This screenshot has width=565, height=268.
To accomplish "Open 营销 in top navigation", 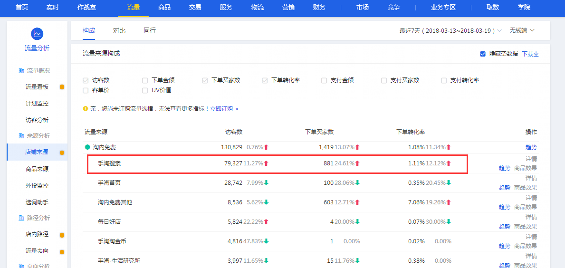I will coord(287,7).
